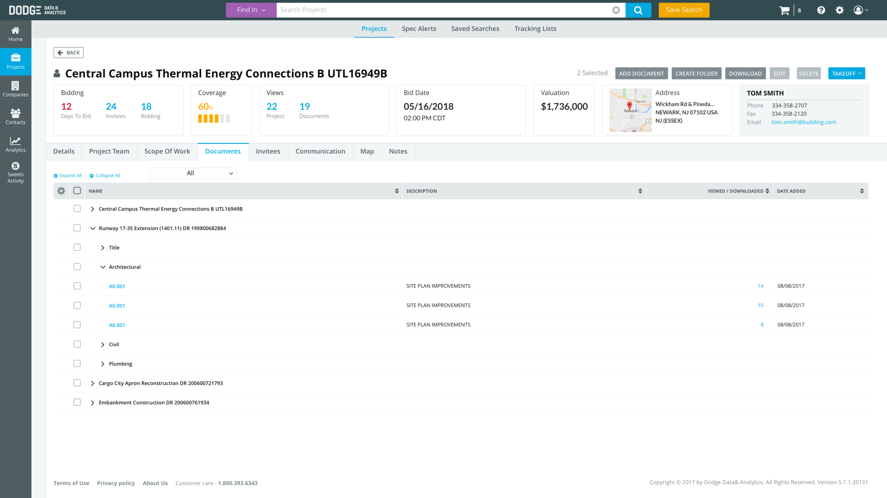Open Contacts from the sidebar
The image size is (887, 498).
click(x=15, y=117)
